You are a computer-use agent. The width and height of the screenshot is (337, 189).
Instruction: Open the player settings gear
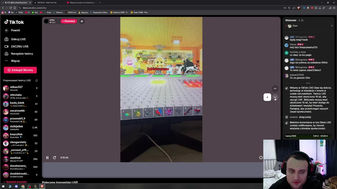tap(261, 158)
